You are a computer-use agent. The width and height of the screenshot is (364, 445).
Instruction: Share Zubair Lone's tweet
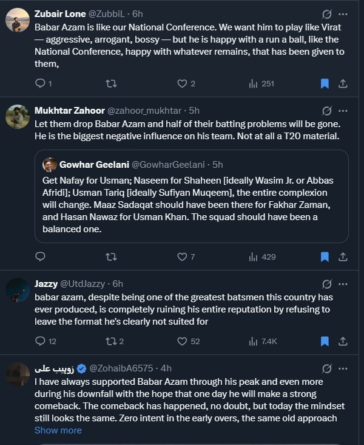342,83
